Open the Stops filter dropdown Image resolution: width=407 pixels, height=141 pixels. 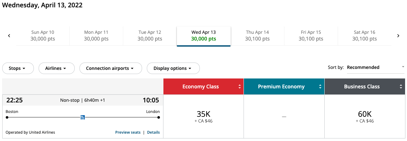18,68
